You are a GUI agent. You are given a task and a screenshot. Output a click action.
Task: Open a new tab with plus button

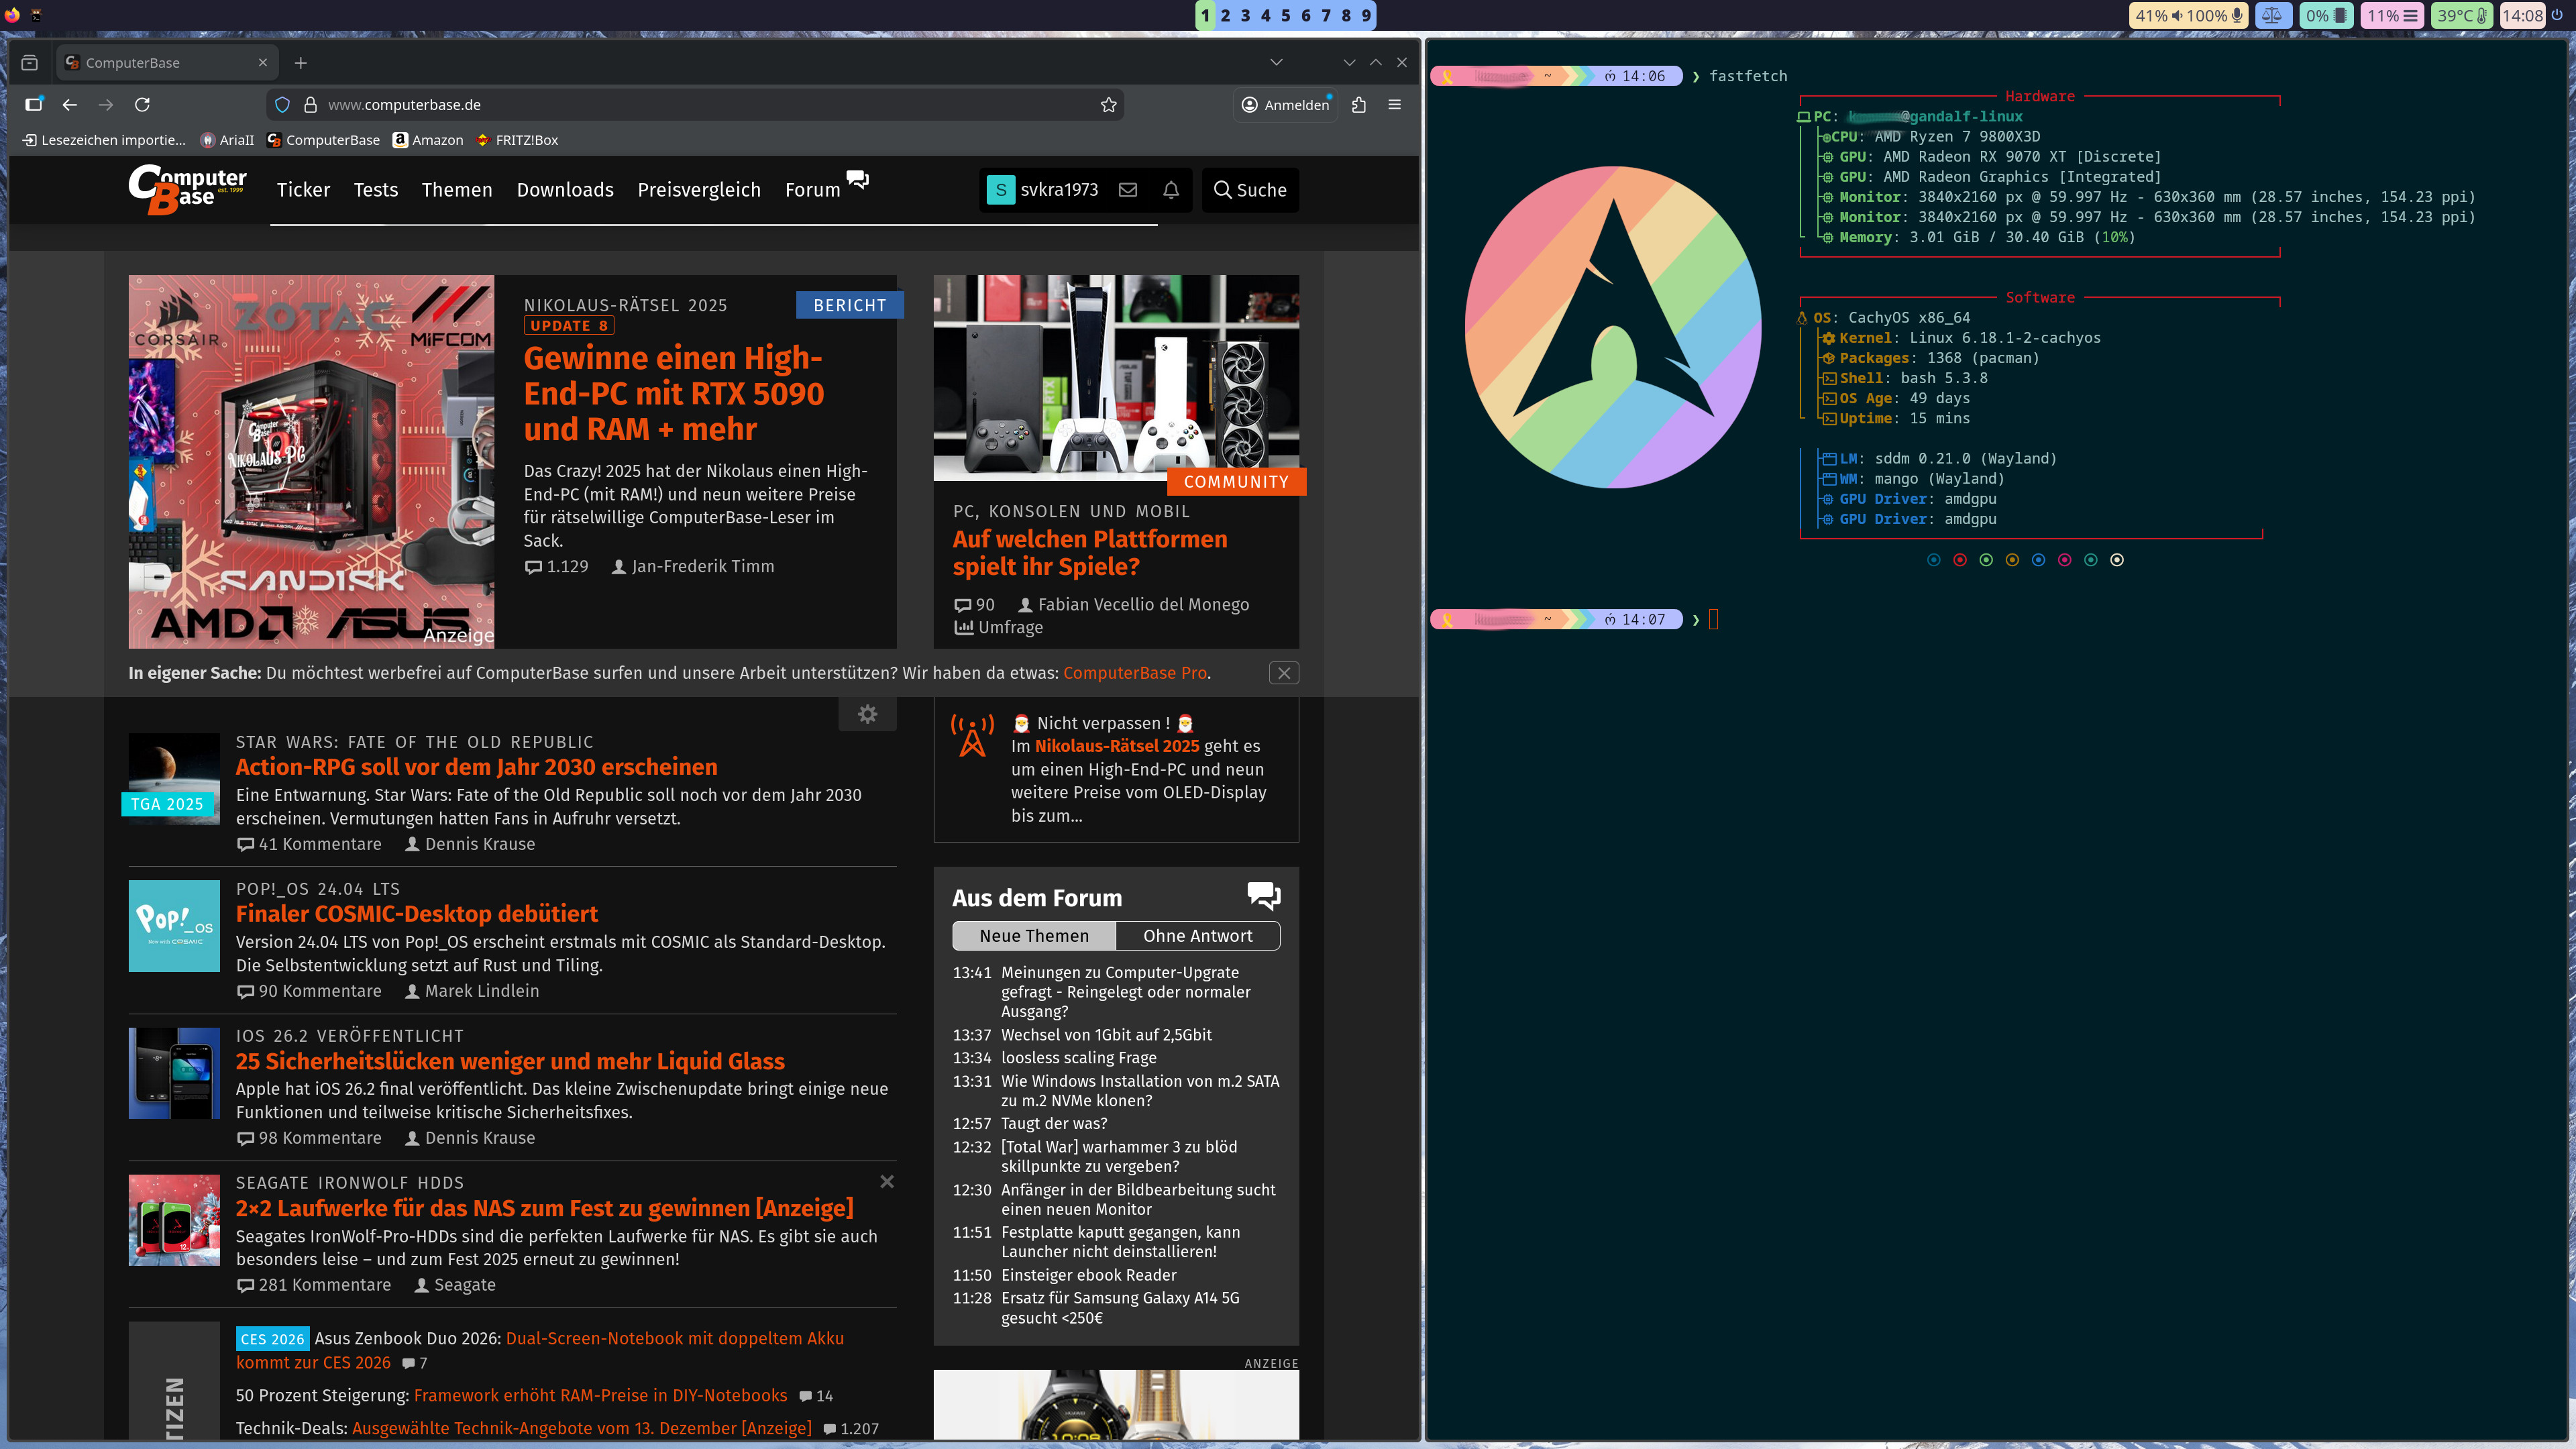click(301, 63)
